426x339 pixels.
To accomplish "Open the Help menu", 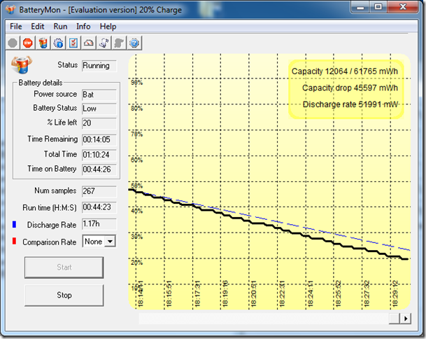I will click(x=108, y=27).
